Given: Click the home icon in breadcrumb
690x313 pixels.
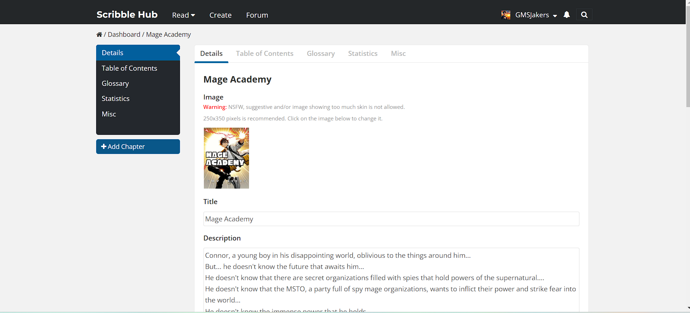Looking at the screenshot, I should click(99, 35).
